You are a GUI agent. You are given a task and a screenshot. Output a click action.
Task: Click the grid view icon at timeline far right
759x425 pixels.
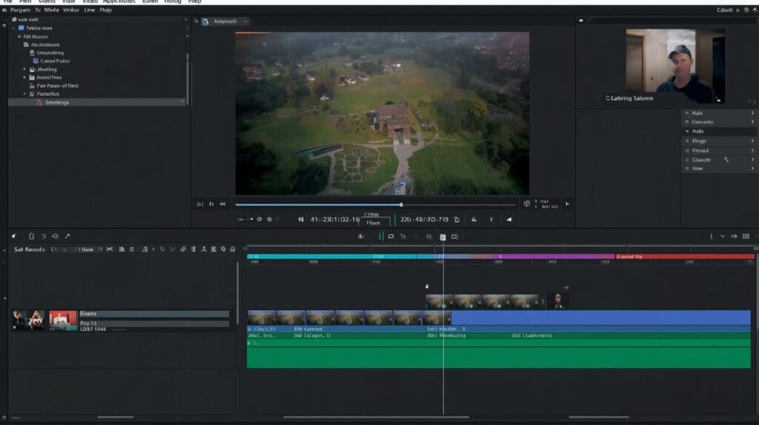pyautogui.click(x=746, y=236)
